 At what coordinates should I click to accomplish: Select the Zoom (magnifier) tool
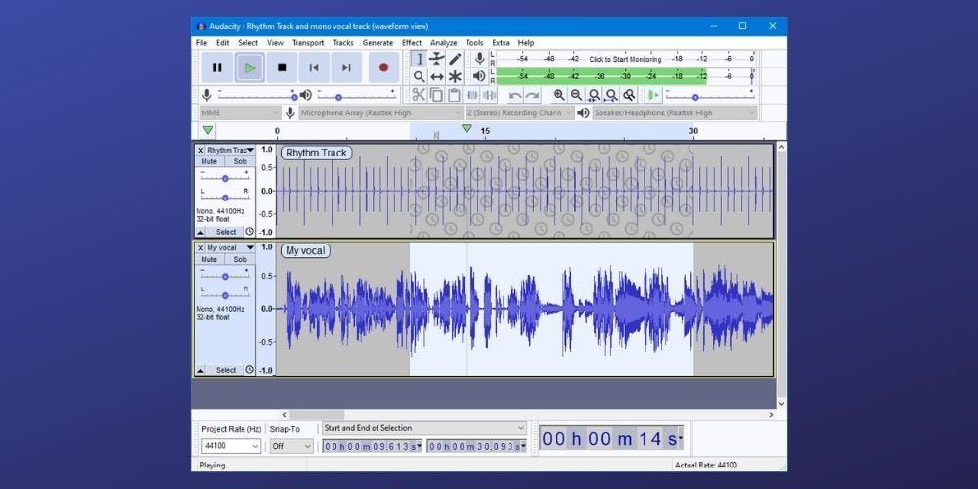pyautogui.click(x=420, y=76)
